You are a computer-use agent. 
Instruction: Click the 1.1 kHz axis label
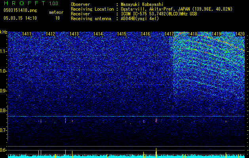[3, 51]
